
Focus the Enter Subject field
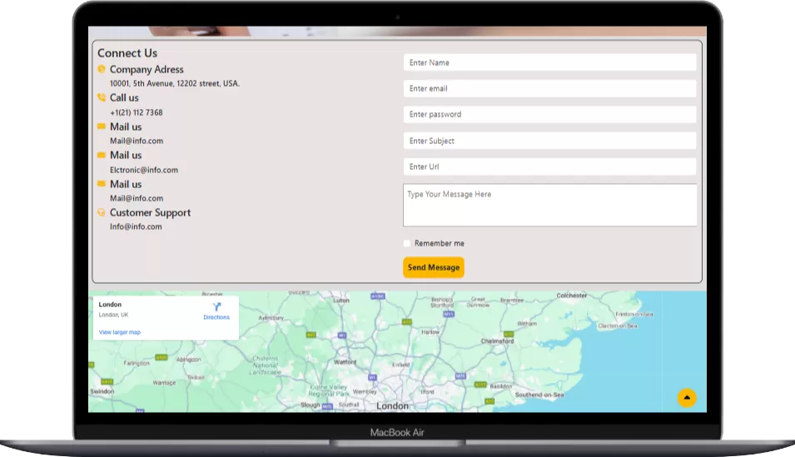coord(549,141)
